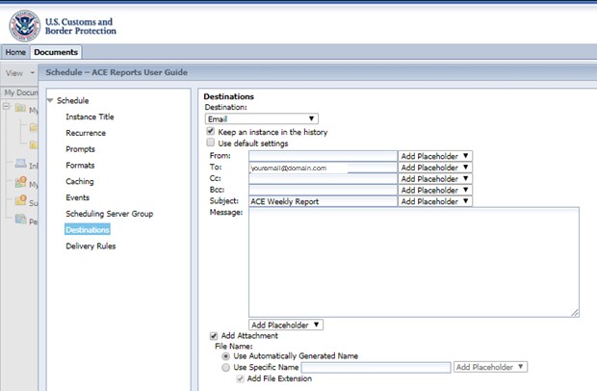Screen dimensions: 597x391
Task: Click the bottom document icon in left panel
Action: coord(19,220)
